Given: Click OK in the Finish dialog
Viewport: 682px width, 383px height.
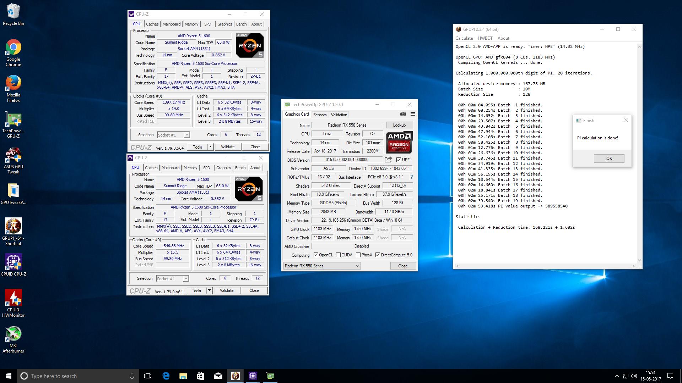Looking at the screenshot, I should [609, 158].
